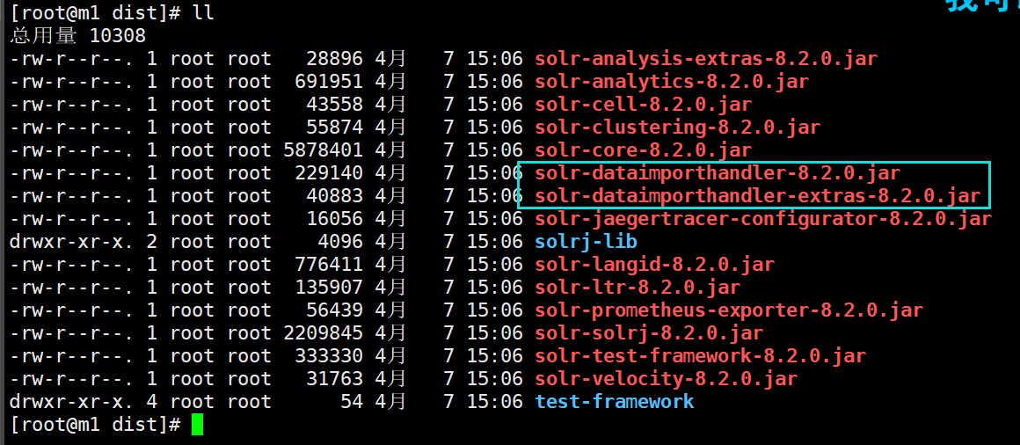Click the 'll' command on the first line

202,14
